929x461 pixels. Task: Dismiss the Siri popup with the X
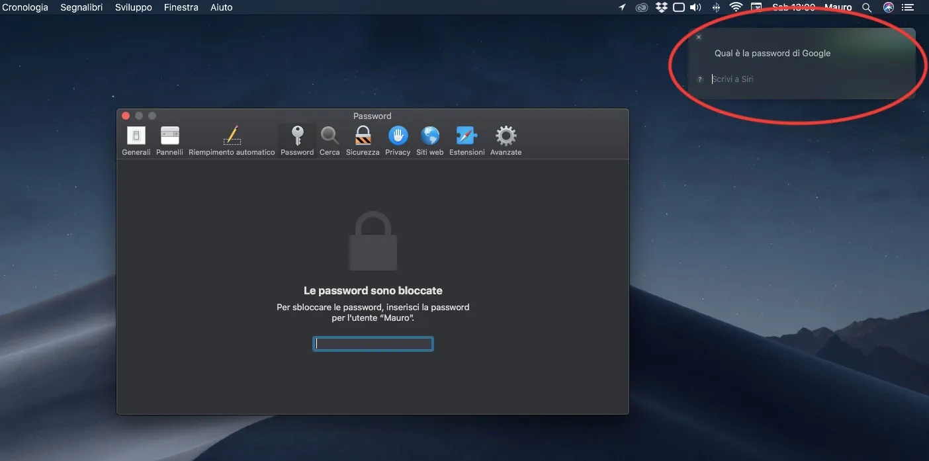[x=699, y=36]
